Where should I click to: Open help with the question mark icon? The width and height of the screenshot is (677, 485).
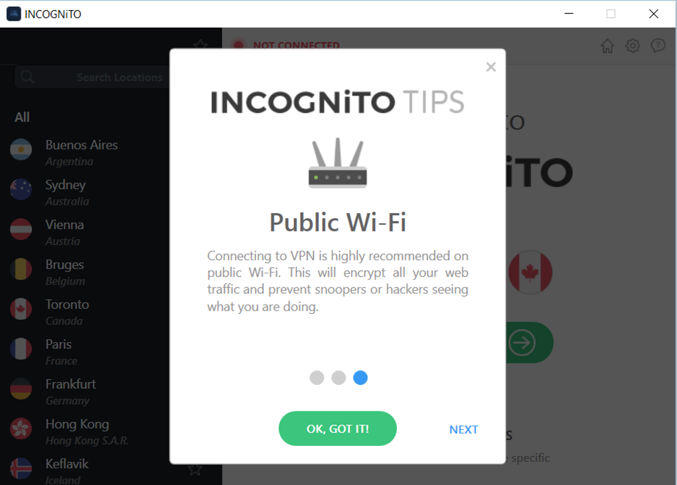(x=658, y=46)
